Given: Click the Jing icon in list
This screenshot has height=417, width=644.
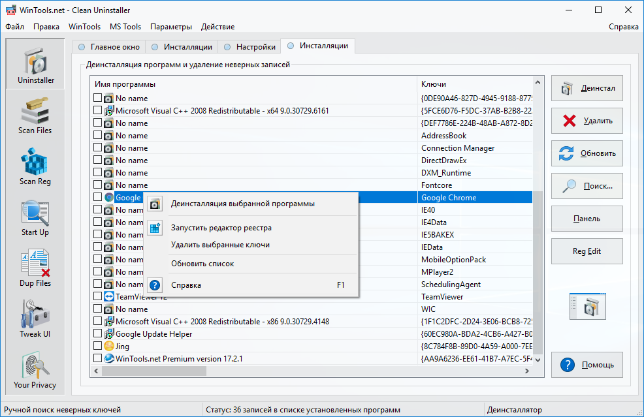Looking at the screenshot, I should 109,346.
